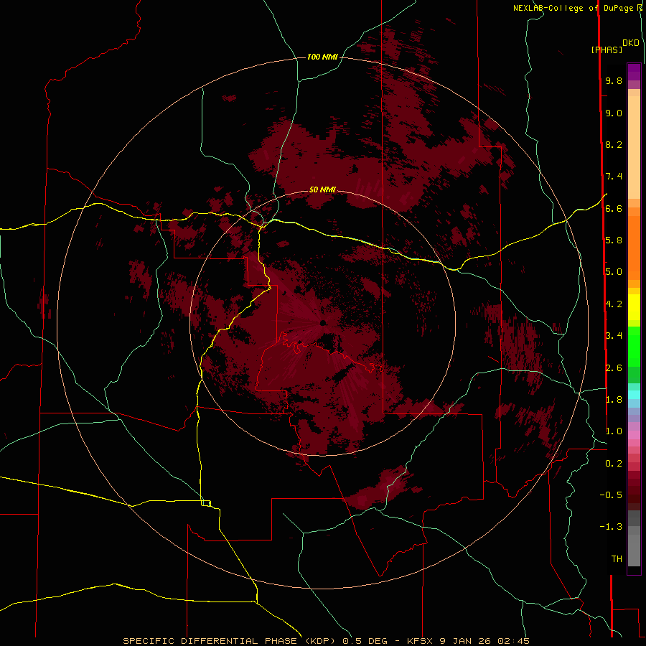This screenshot has height=646, width=646.
Task: Click the Specific Differential Phase caption text
Action: [326, 641]
